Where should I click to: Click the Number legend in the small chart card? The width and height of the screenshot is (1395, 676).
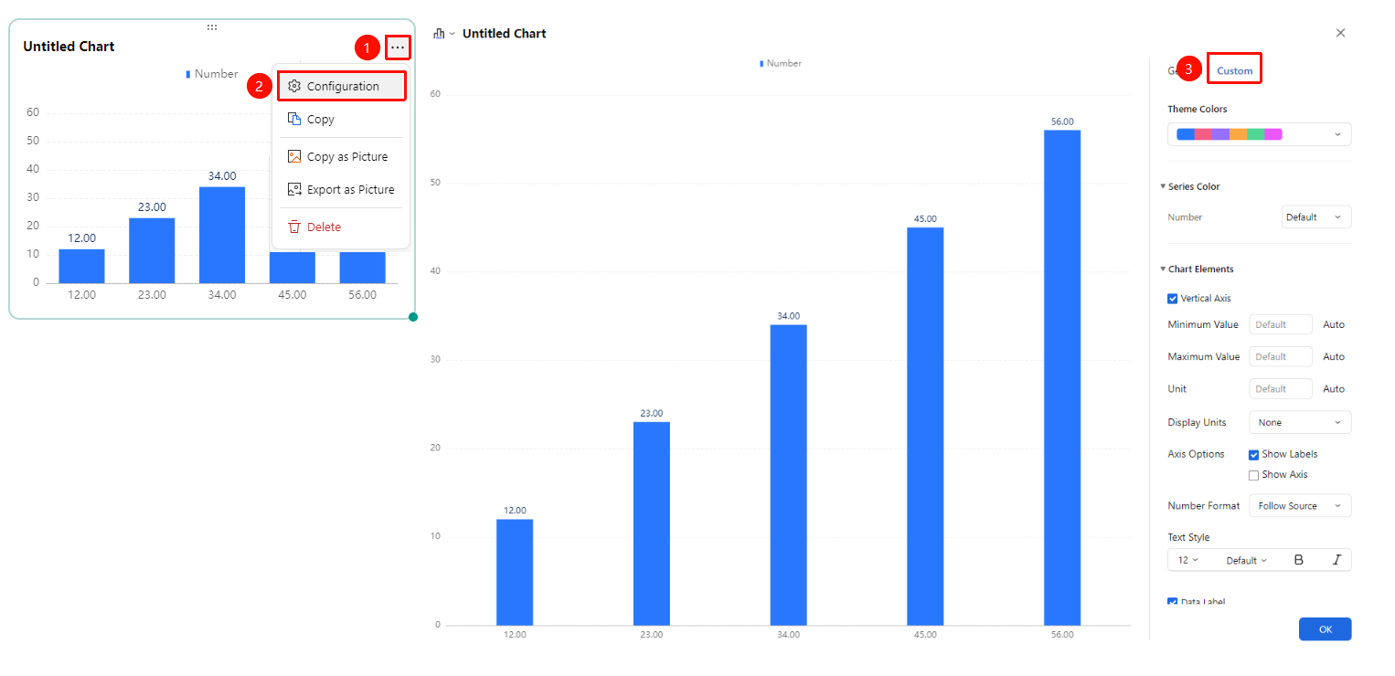[x=212, y=74]
